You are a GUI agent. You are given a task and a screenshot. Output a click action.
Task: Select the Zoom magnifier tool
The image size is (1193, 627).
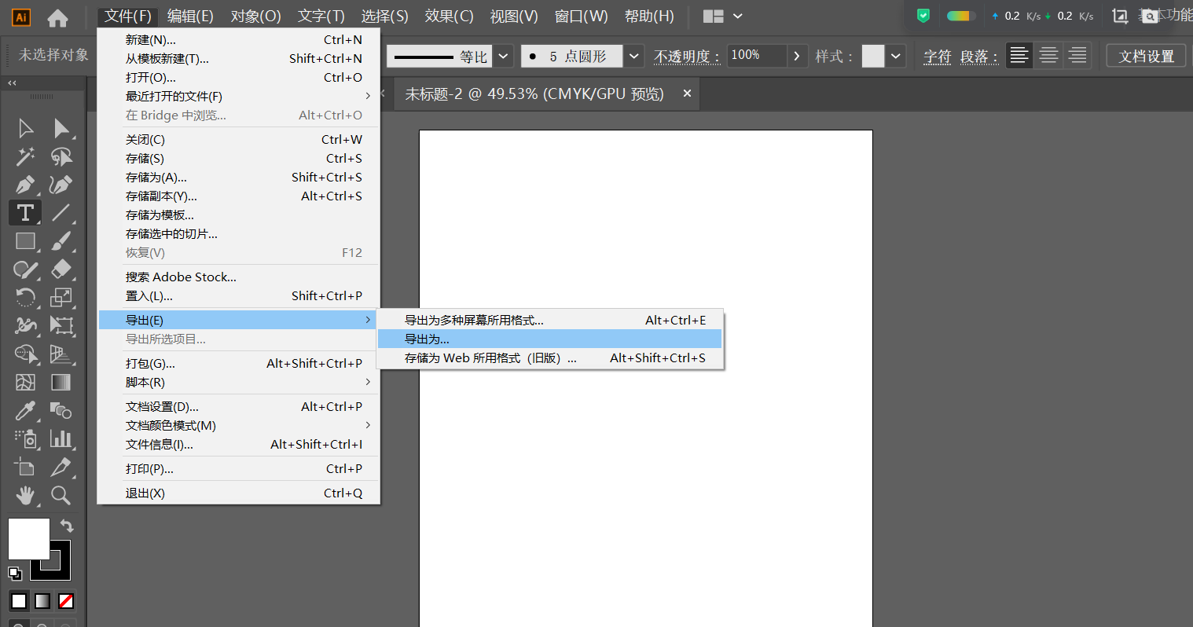61,495
